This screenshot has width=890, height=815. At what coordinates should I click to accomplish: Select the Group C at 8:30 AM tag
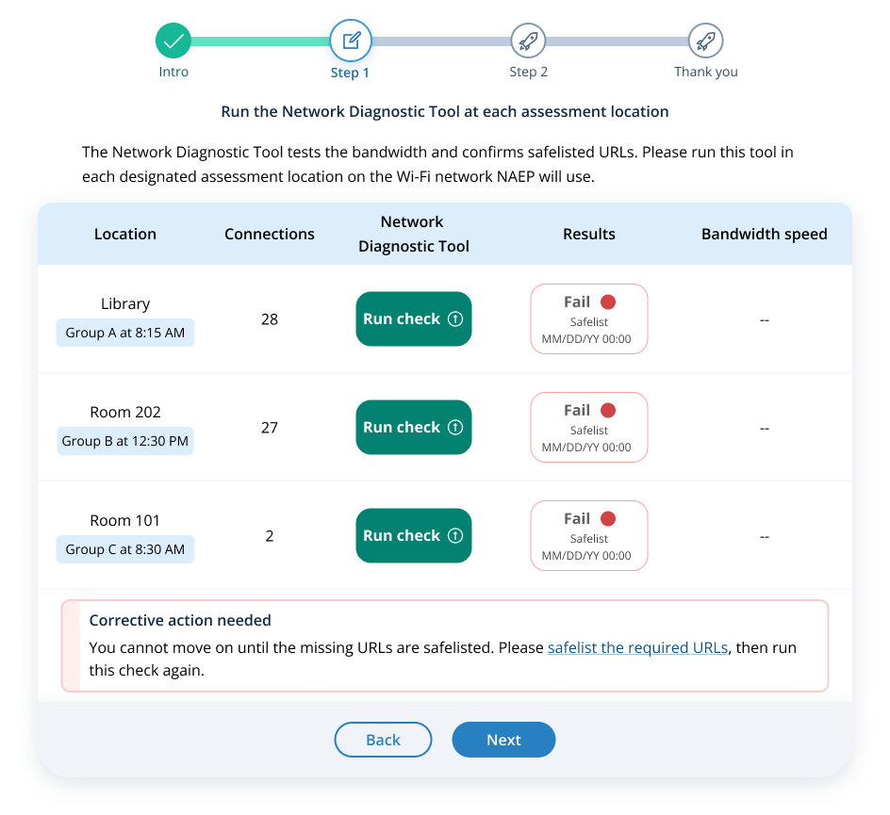(x=125, y=550)
